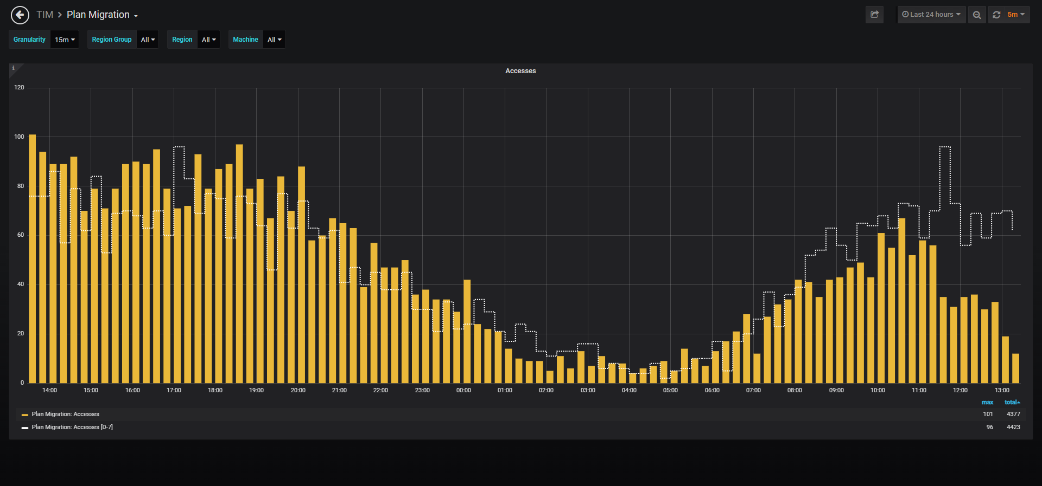The image size is (1042, 486).
Task: Zoom out time range with magnifier icon
Action: [x=977, y=15]
